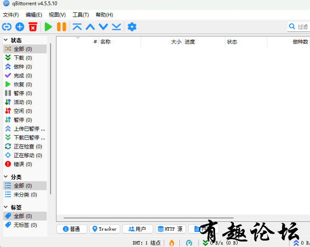This screenshot has width=310, height=247.
Task: Move torrent to bottom of queue
Action: [x=116, y=27]
